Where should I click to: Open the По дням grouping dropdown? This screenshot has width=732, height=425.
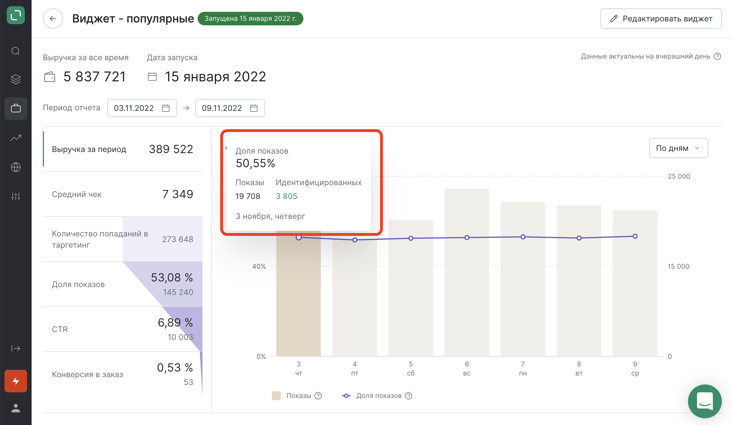point(678,148)
